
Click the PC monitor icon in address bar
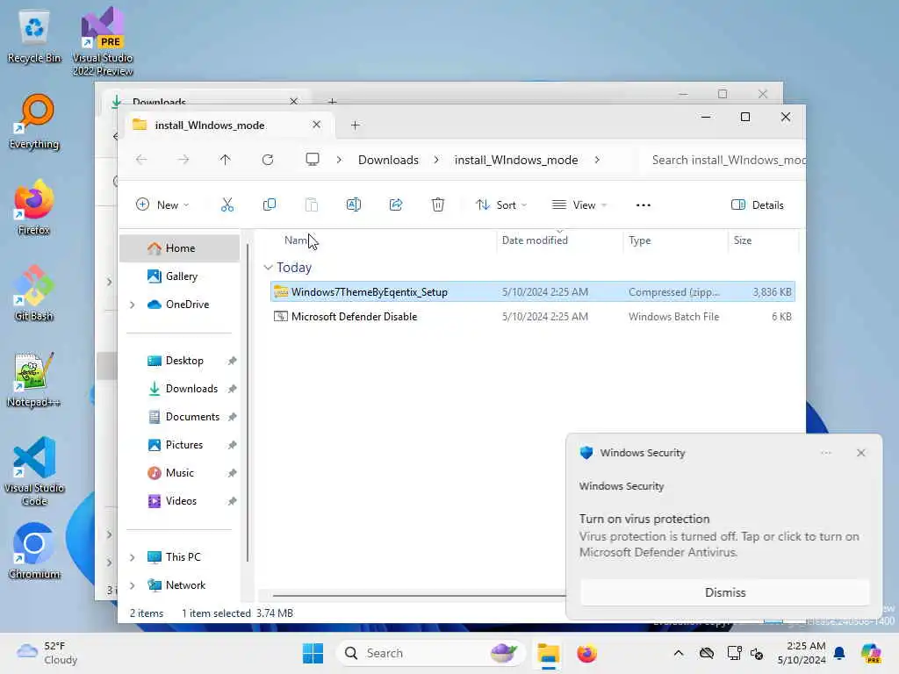point(313,160)
